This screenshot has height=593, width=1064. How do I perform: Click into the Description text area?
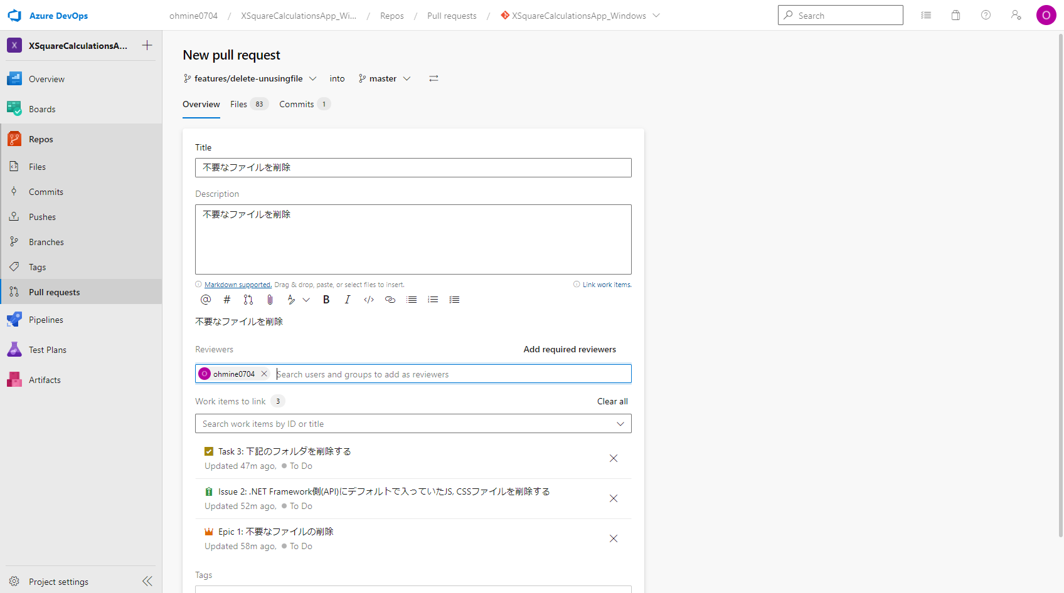click(413, 239)
